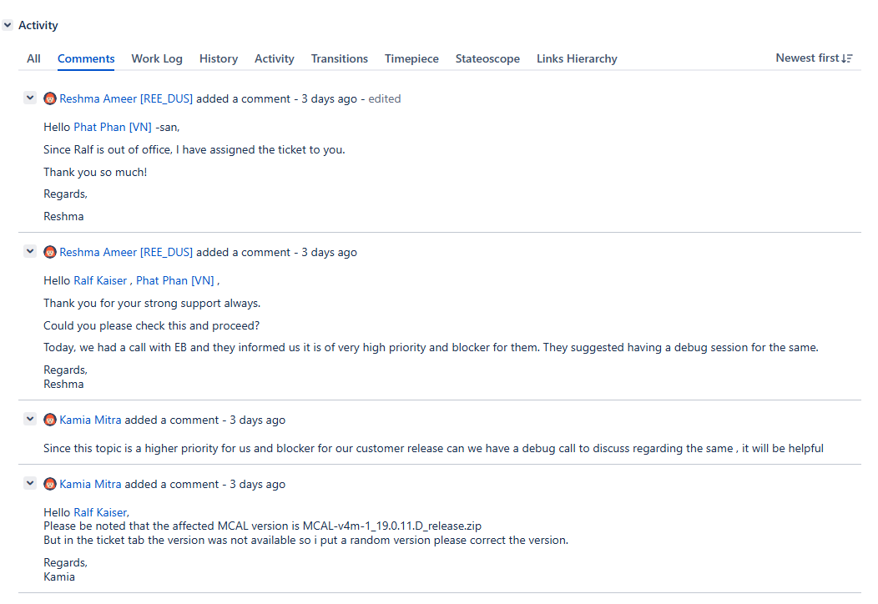Image resolution: width=878 pixels, height=604 pixels.
Task: Select the History tab
Action: [219, 58]
